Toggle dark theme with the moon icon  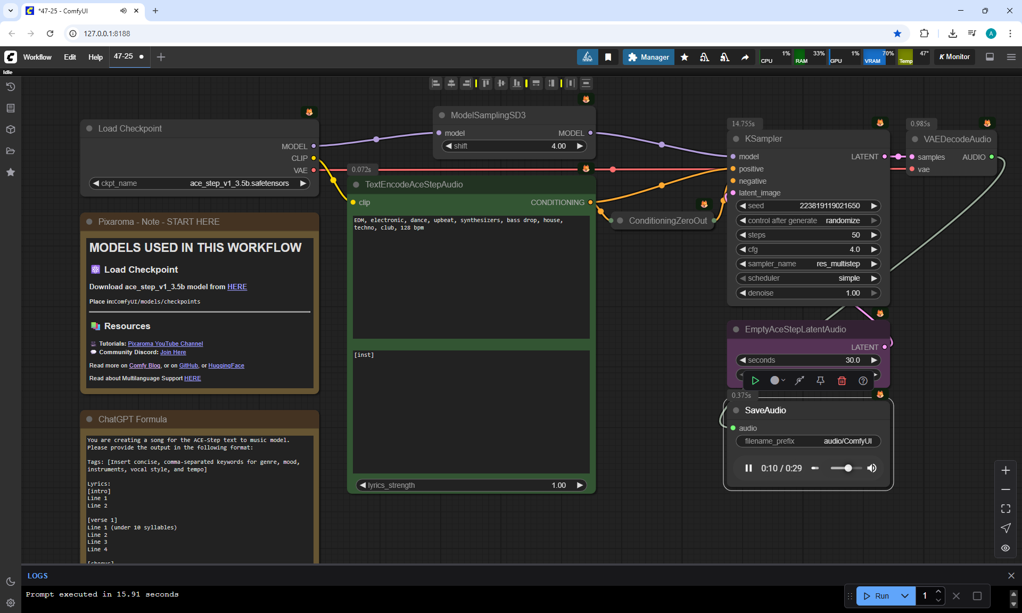pos(11,582)
